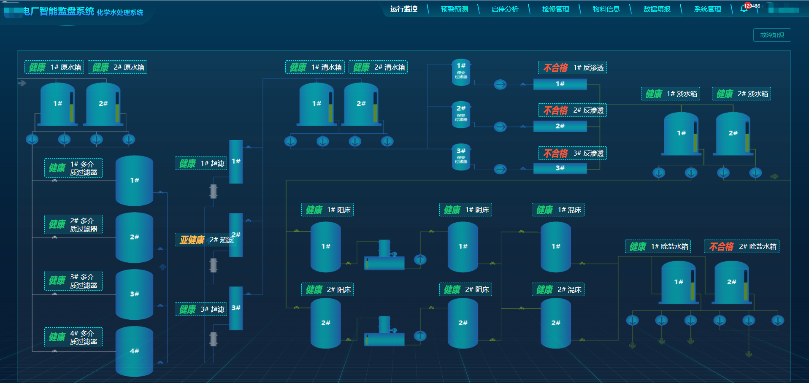Open the 健康 1# 原水箱 status label
This screenshot has width=809, height=383.
(54, 67)
